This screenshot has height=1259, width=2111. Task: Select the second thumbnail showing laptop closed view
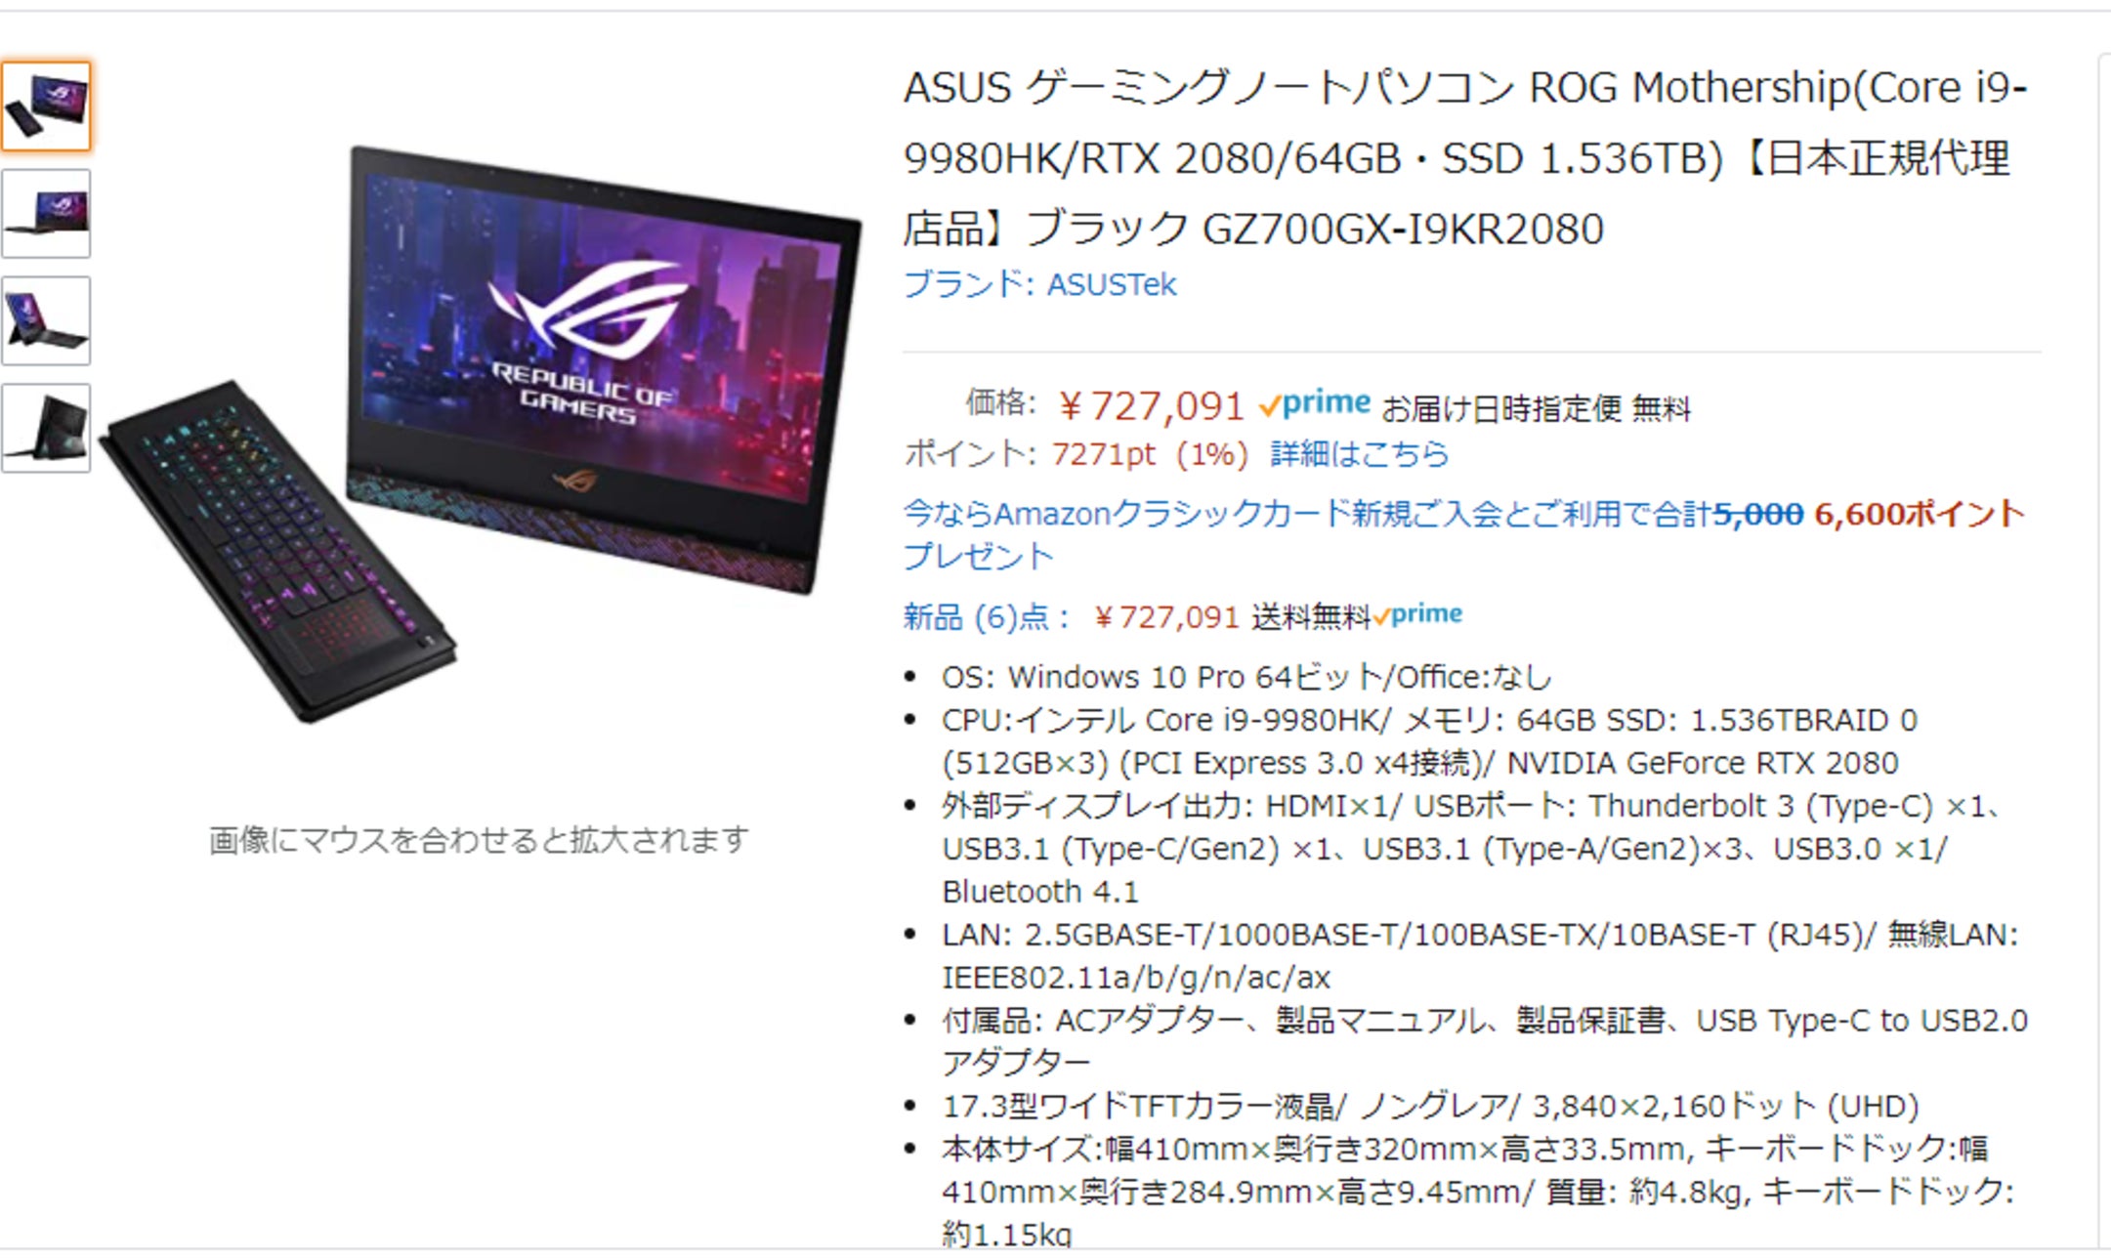(x=46, y=214)
